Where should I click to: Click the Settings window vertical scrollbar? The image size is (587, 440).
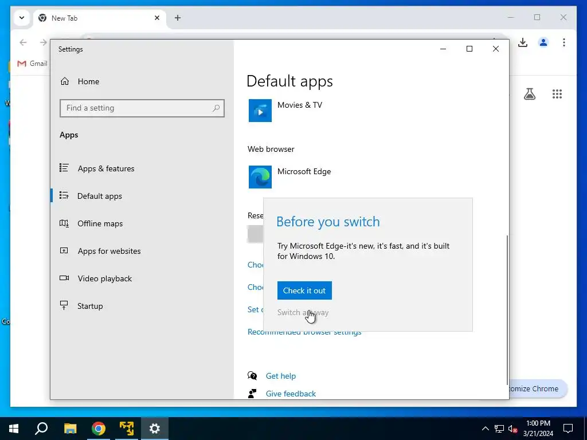[x=508, y=310]
